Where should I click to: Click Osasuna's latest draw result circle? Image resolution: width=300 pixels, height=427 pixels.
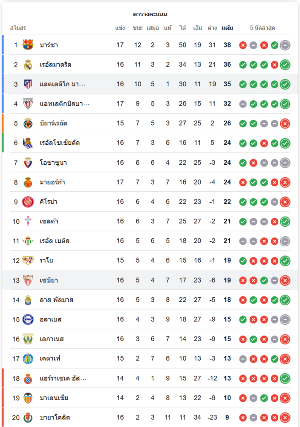tap(286, 163)
